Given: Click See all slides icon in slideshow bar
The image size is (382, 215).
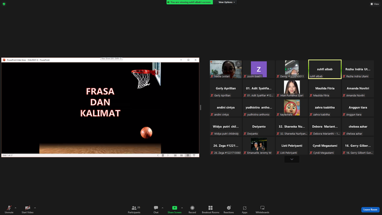Looking at the screenshot, I should tap(163, 155).
